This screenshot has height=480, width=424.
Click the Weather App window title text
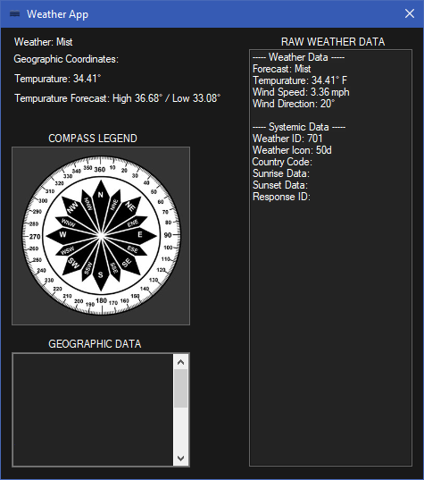(57, 14)
